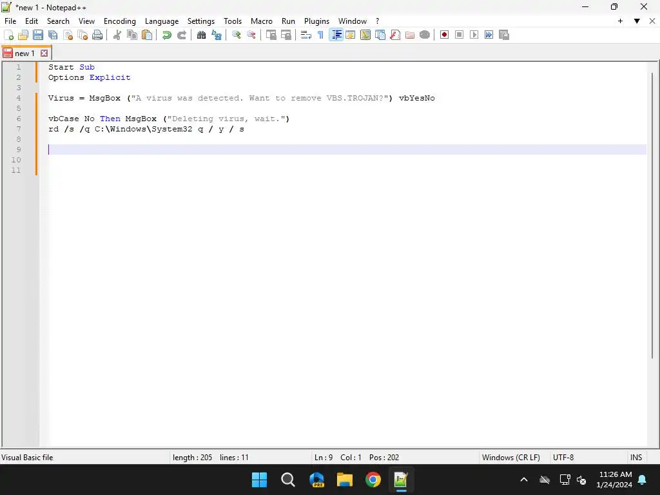This screenshot has height=495, width=660.
Task: Click the Redo toolbar icon
Action: (181, 35)
